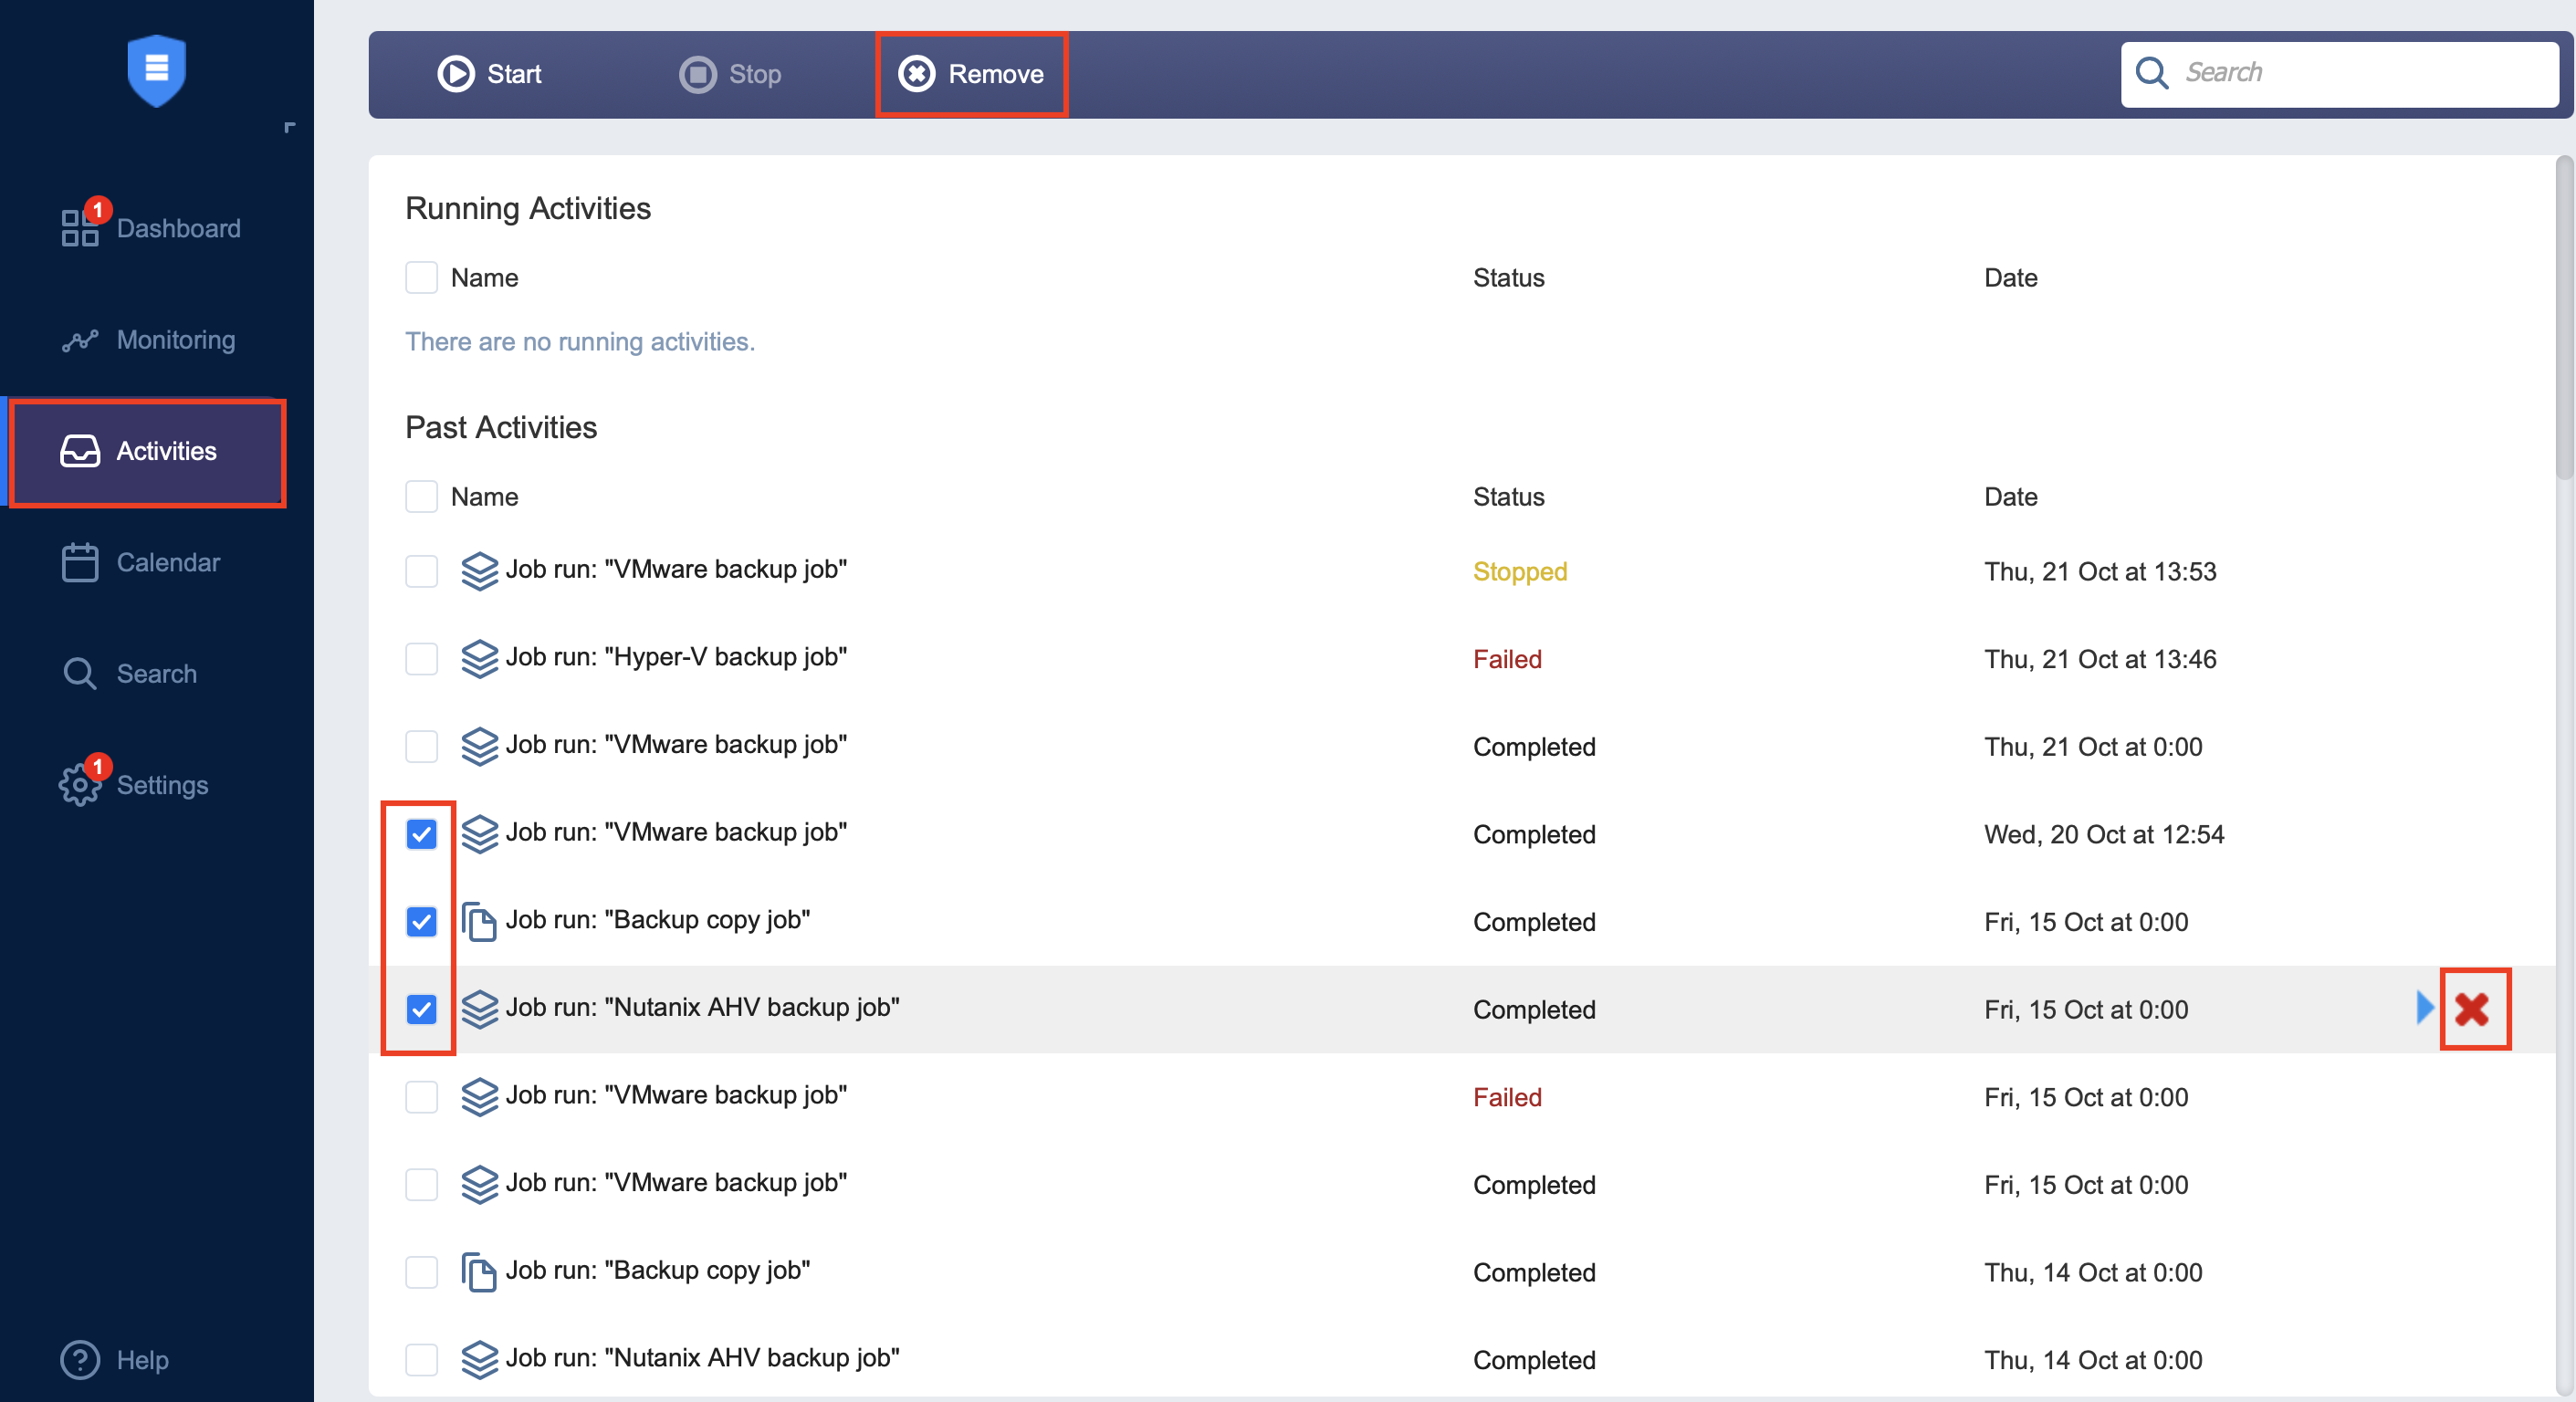Click layers icon of Nutanix job Fri 15 Oct
Screen dimensions: 2576x1402
(x=480, y=1010)
